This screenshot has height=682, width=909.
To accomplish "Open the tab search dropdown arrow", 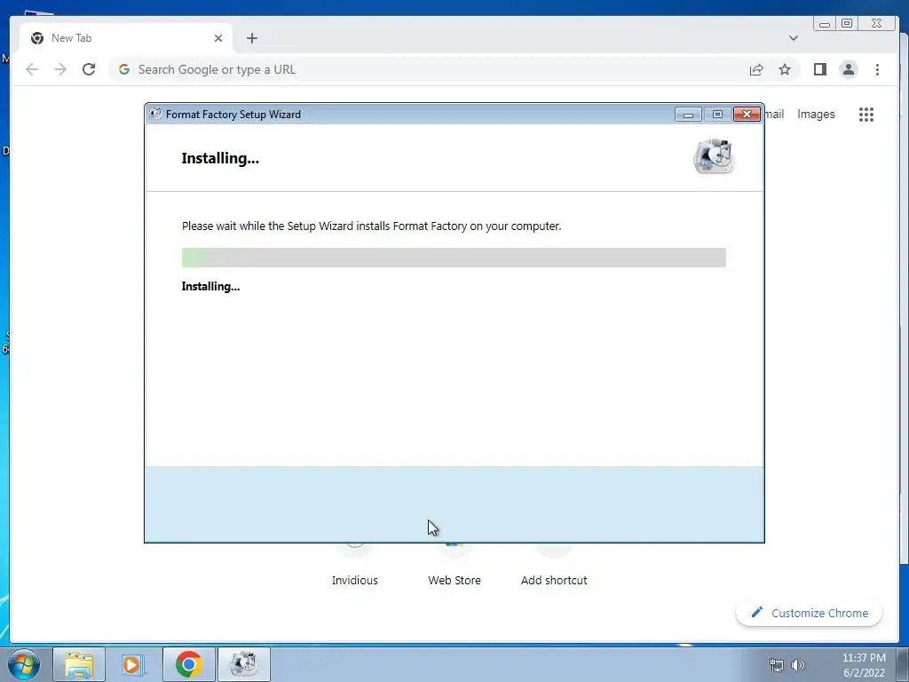I will 793,38.
